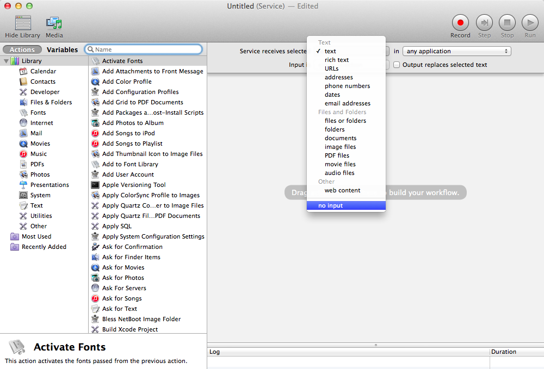The height and width of the screenshot is (369, 544).
Task: Select the Music category icon
Action: (23, 154)
